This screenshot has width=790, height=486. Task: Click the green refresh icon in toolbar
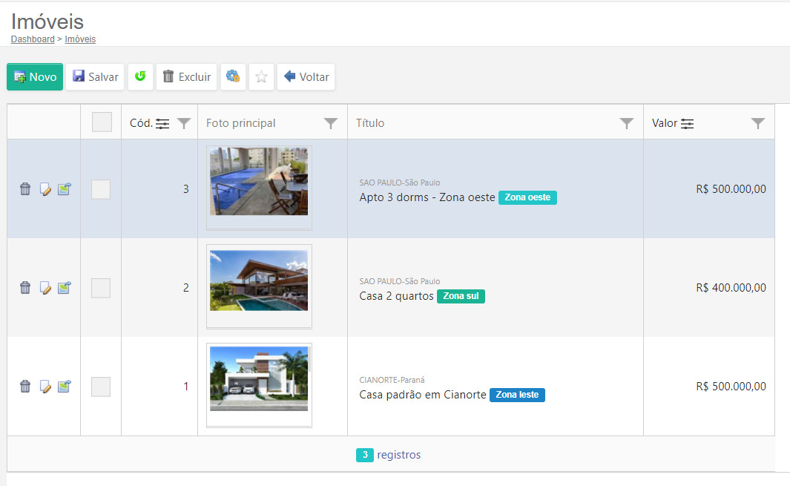pyautogui.click(x=140, y=76)
